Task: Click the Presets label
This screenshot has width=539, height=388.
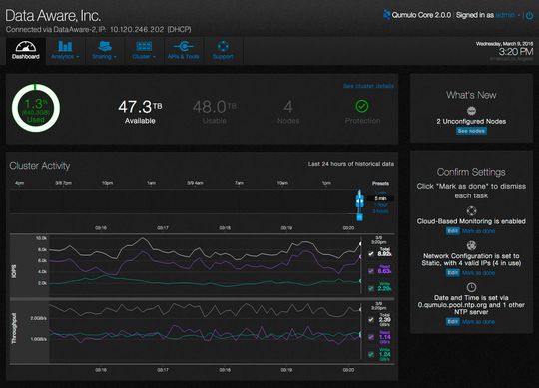Action: 380,183
